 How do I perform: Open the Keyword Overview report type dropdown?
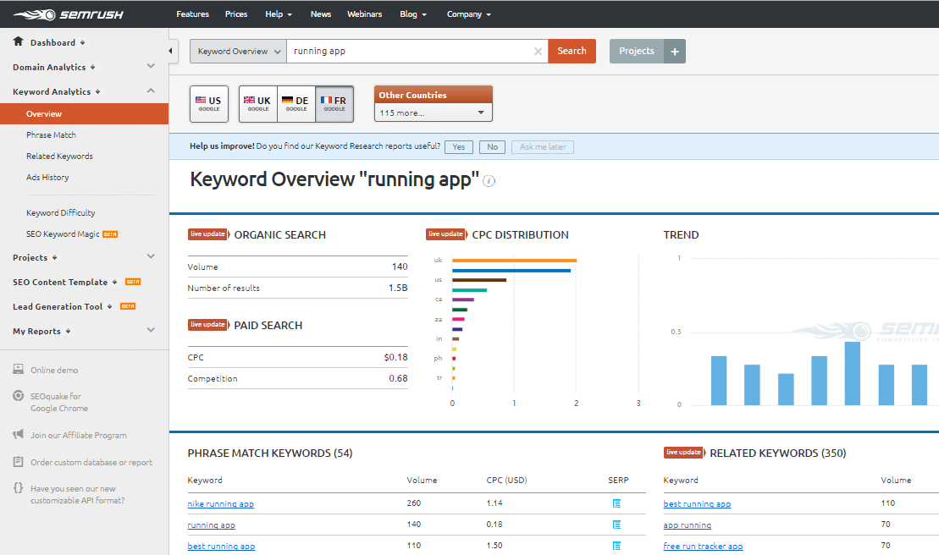(238, 52)
